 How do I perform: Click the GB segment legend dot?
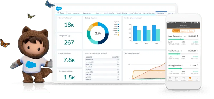(118, 33)
